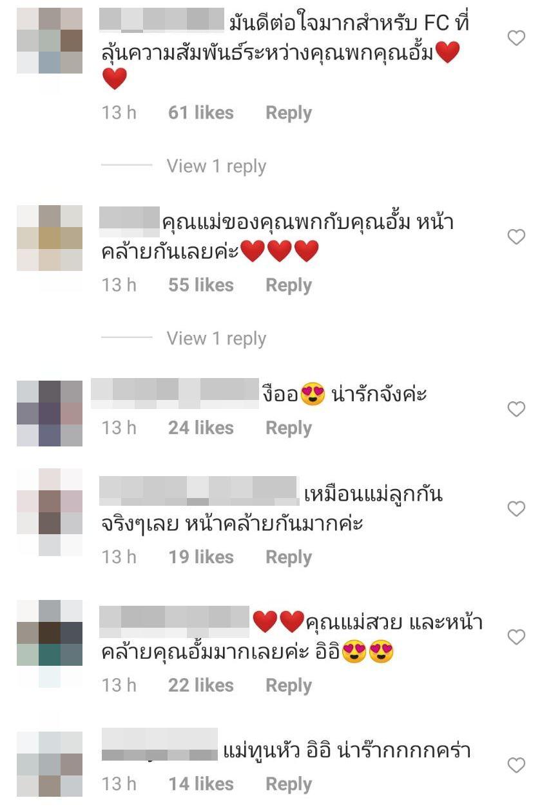Heart the comment with 19 likes
The width and height of the screenshot is (560, 809).
pos(516,510)
